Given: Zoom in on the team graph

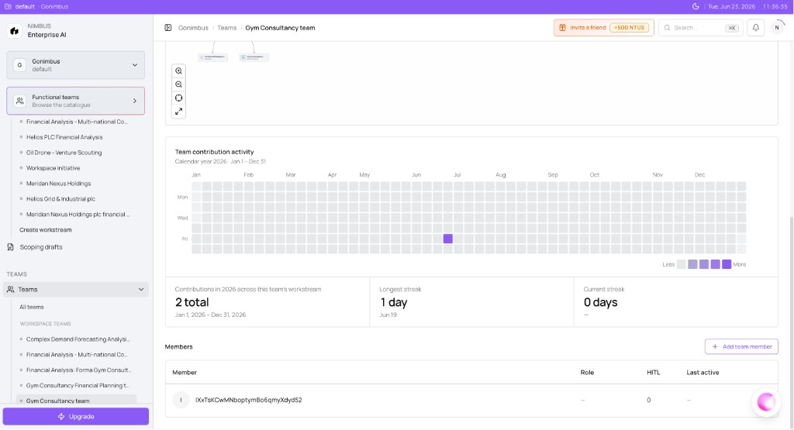Looking at the screenshot, I should 179,71.
